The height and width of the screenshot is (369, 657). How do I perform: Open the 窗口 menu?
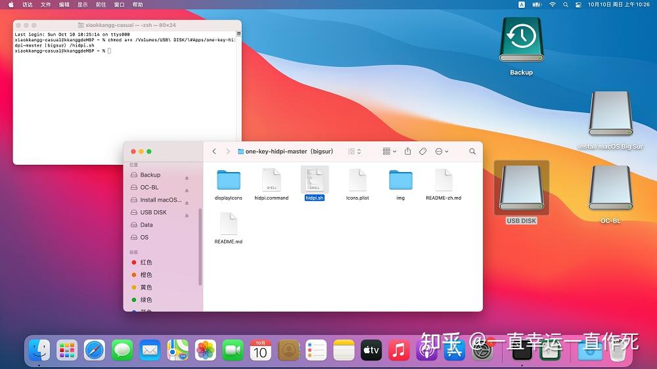120,5
